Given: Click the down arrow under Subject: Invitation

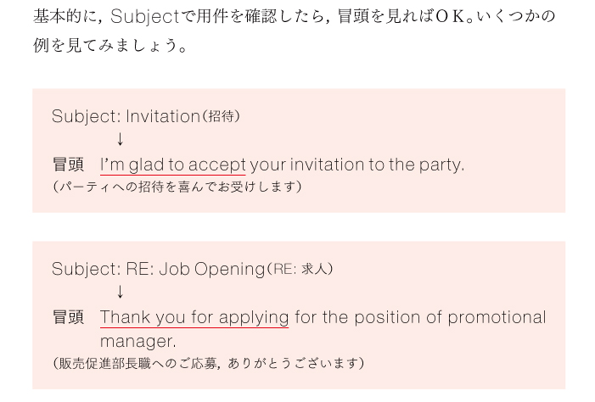Looking at the screenshot, I should (x=120, y=139).
